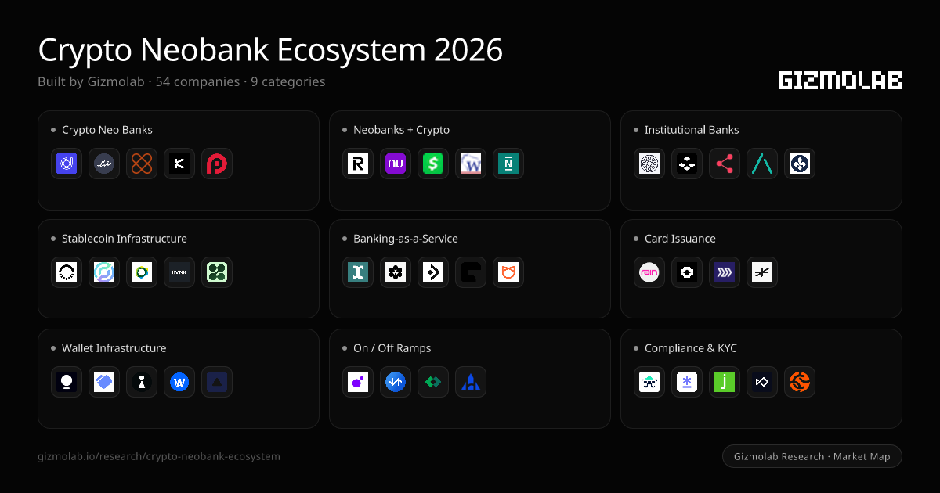Viewport: 940px width, 493px height.
Task: Select the 'Compliance & KYC' category heading
Action: (691, 348)
